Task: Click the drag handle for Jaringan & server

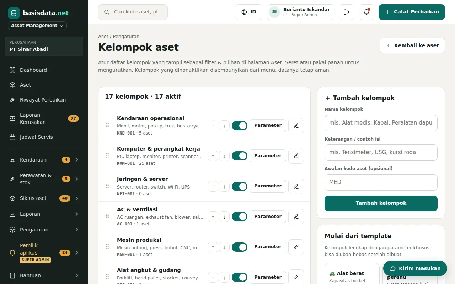Action: click(107, 186)
